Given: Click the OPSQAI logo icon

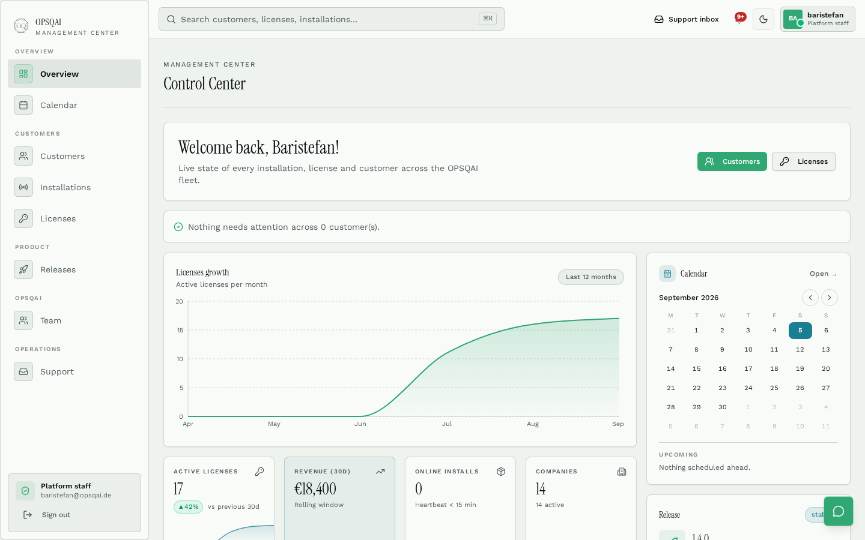Looking at the screenshot, I should (21, 26).
